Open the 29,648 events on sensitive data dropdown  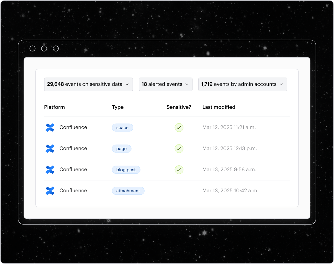click(88, 84)
